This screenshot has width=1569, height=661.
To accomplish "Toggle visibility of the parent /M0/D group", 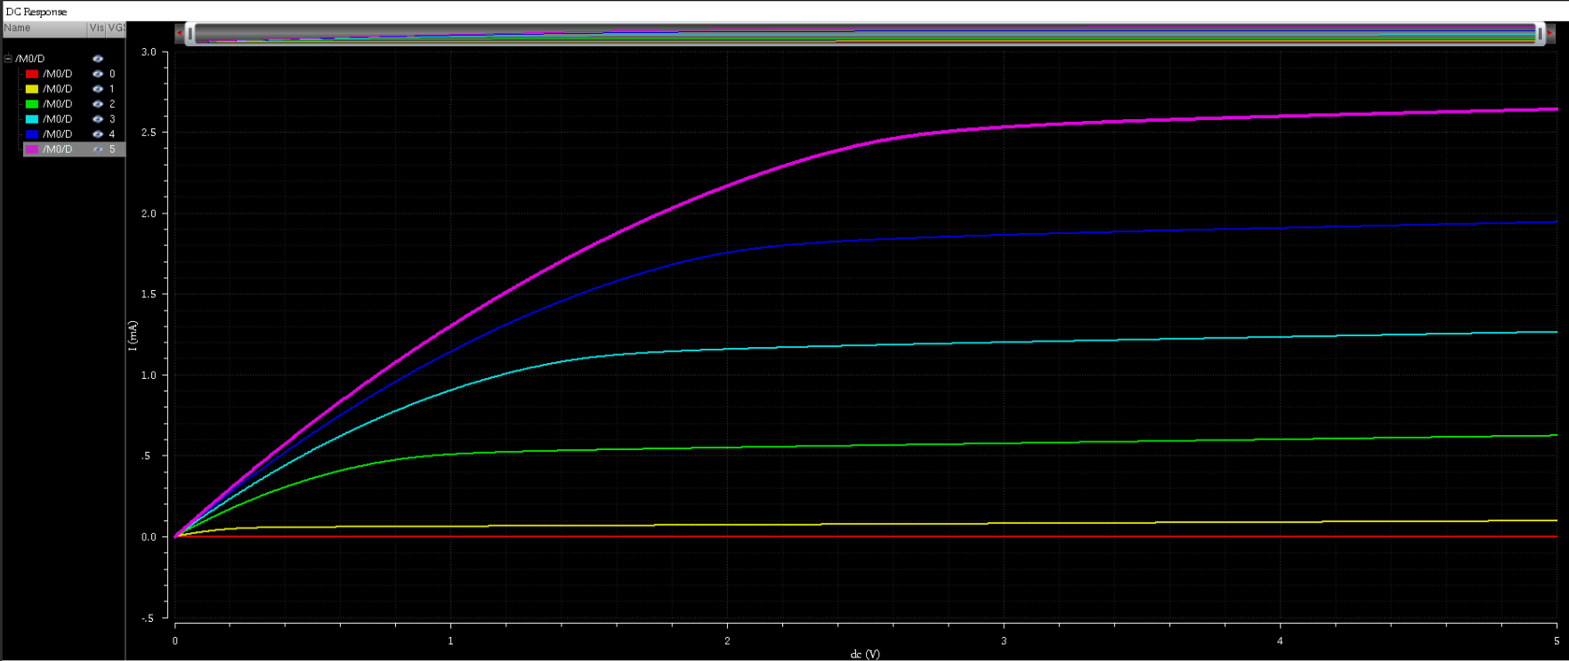I will pos(98,59).
